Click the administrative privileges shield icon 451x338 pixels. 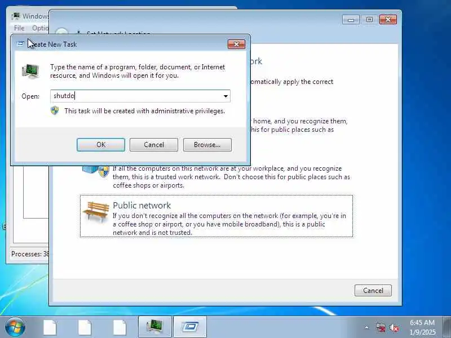tap(55, 110)
